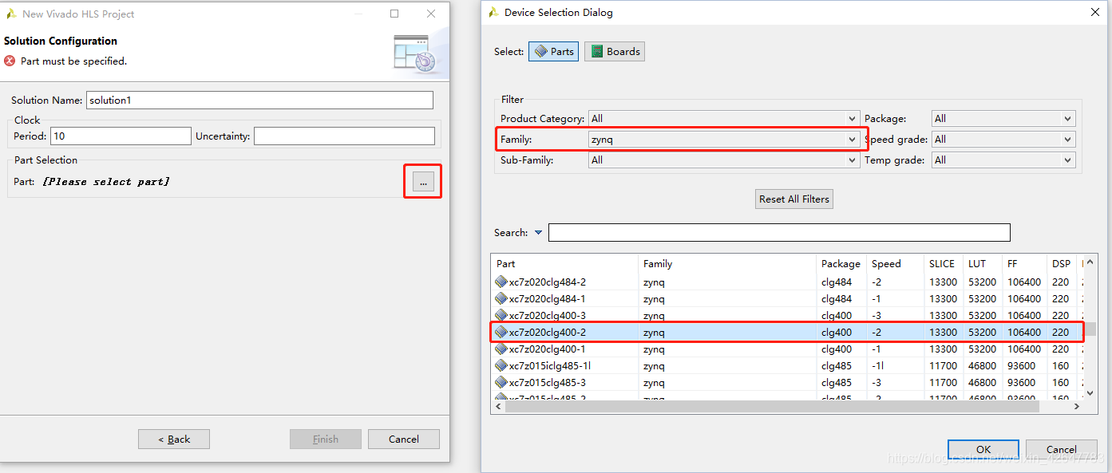Click horizontal scrollbar left arrow
Screen dimensions: 1112x473
coord(498,406)
